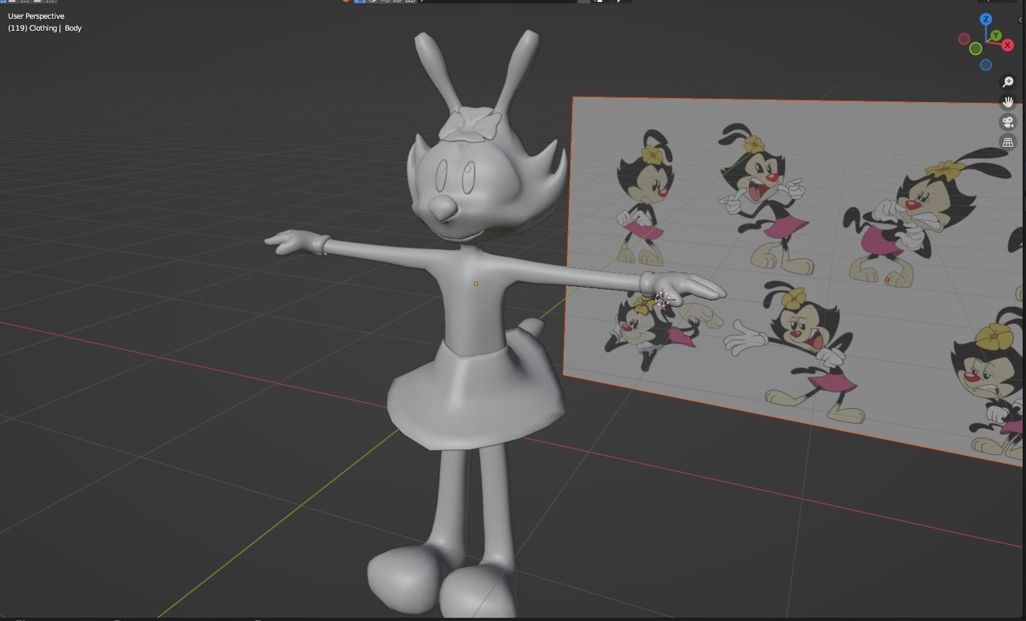Click the 'User Perspective' viewport label
This screenshot has width=1026, height=621.
(x=36, y=16)
